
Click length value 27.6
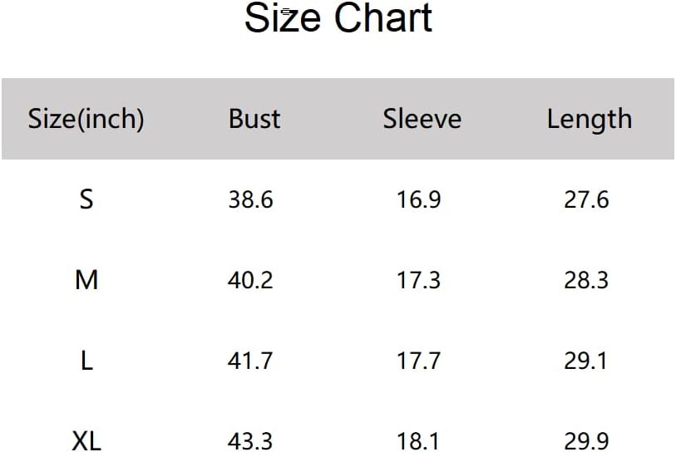(586, 199)
